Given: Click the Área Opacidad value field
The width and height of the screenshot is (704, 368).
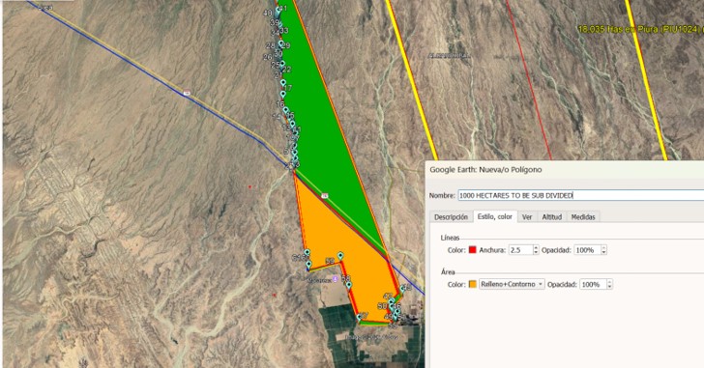Looking at the screenshot, I should pyautogui.click(x=593, y=284).
